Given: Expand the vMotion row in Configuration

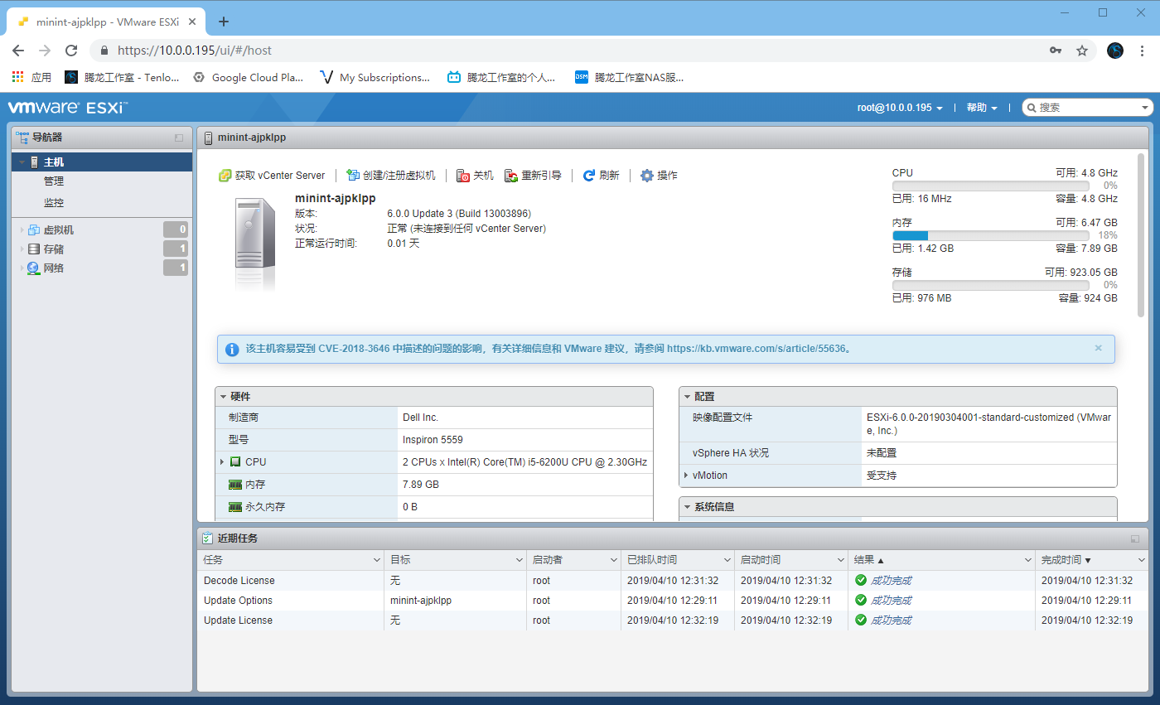Looking at the screenshot, I should tap(686, 476).
